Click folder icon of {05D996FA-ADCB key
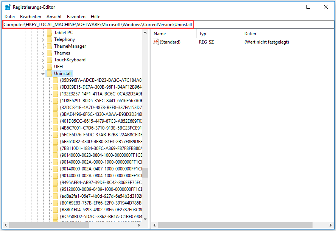 pyautogui.click(x=55, y=80)
